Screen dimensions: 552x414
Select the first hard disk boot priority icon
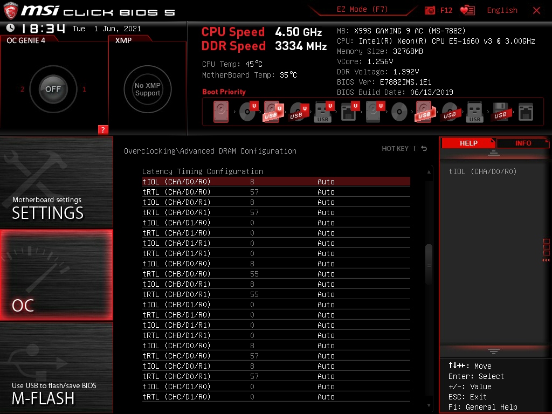pyautogui.click(x=220, y=112)
